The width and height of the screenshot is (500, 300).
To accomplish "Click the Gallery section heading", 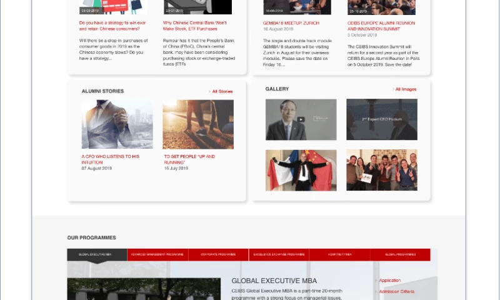I will [x=277, y=89].
